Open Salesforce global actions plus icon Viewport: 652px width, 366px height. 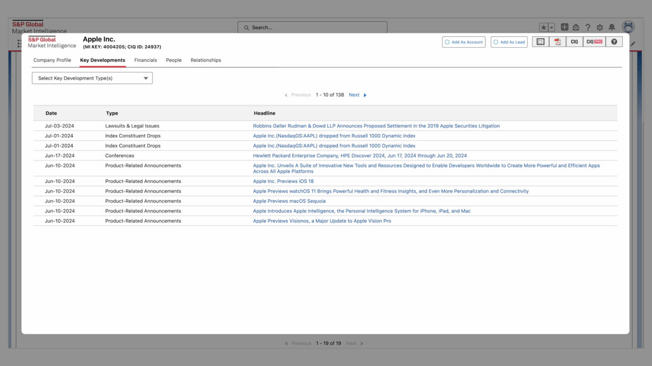tap(564, 27)
